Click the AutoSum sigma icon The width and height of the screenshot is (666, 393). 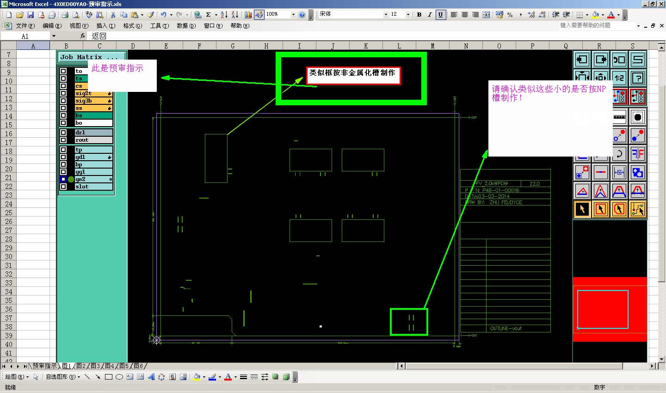[209, 15]
